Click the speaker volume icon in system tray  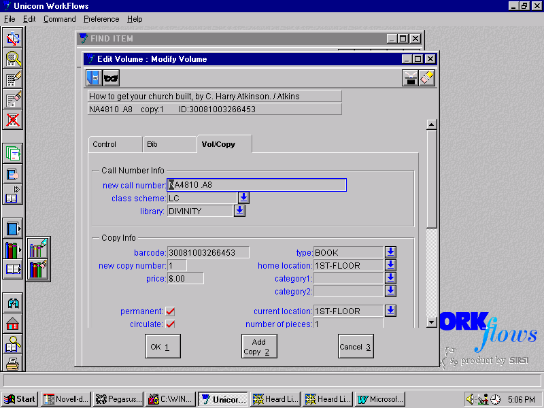470,399
